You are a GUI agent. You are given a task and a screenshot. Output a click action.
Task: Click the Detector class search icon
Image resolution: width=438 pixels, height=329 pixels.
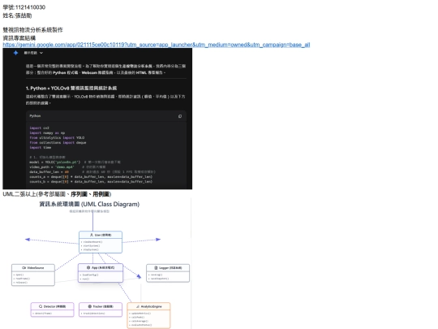click(x=41, y=306)
